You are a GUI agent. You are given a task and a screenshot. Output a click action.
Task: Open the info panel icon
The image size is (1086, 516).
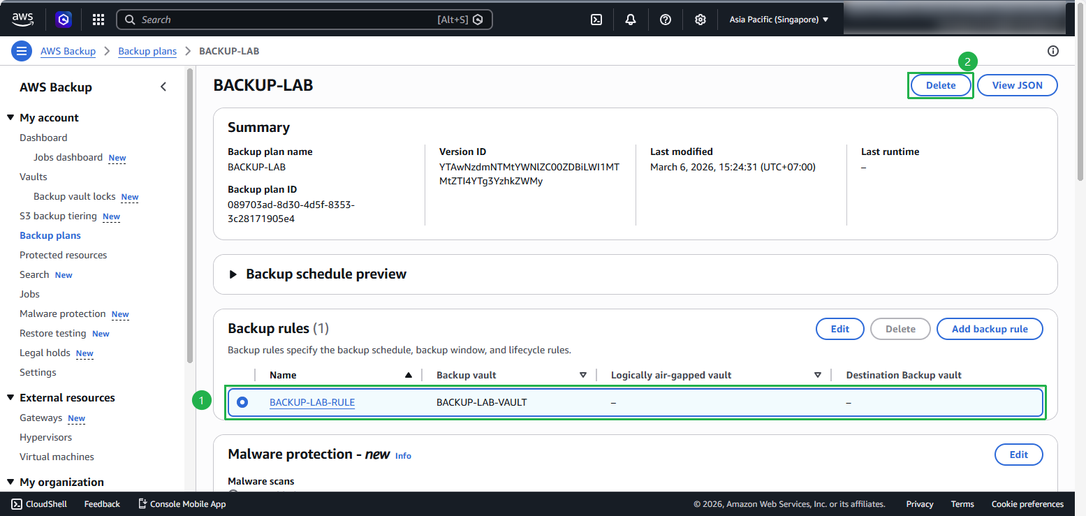click(1053, 51)
